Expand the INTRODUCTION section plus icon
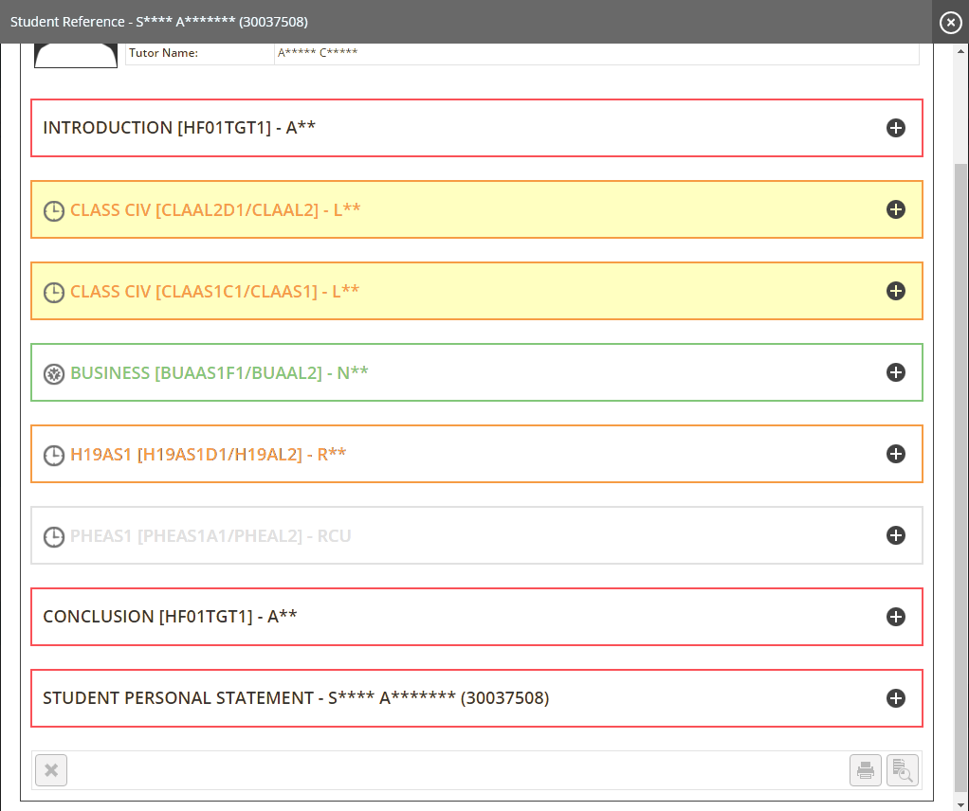Viewport: 969px width, 811px height. point(896,128)
